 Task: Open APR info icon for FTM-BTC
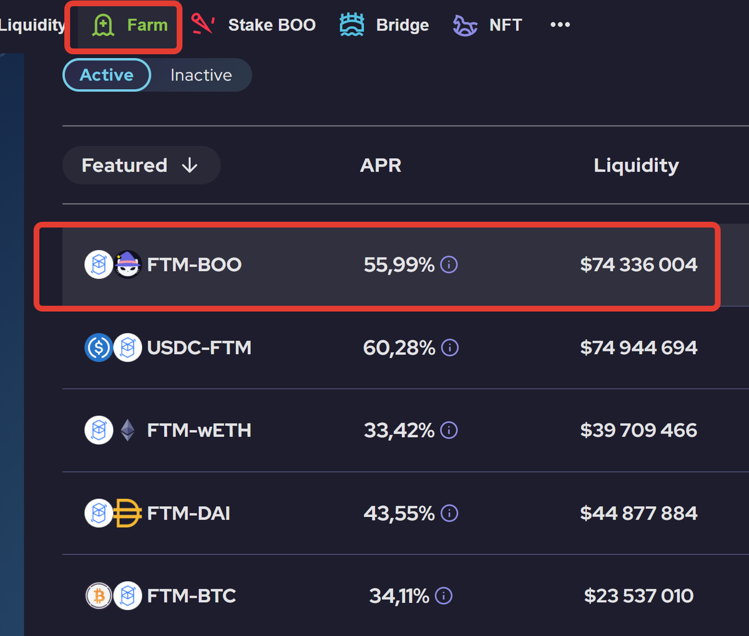[444, 596]
